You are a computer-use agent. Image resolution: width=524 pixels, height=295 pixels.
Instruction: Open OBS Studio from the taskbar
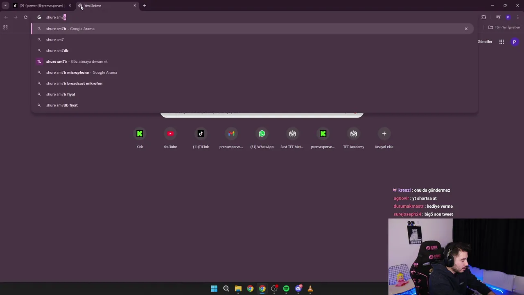[274, 288]
